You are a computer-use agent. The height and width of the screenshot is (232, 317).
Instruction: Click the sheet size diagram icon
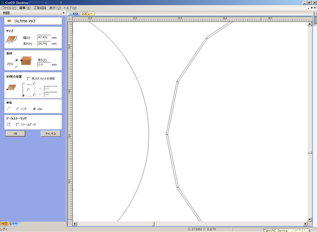click(11, 40)
